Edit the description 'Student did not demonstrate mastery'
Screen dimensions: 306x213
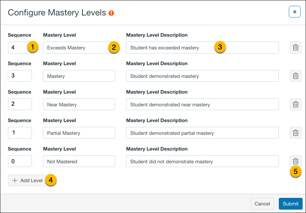pos(202,161)
